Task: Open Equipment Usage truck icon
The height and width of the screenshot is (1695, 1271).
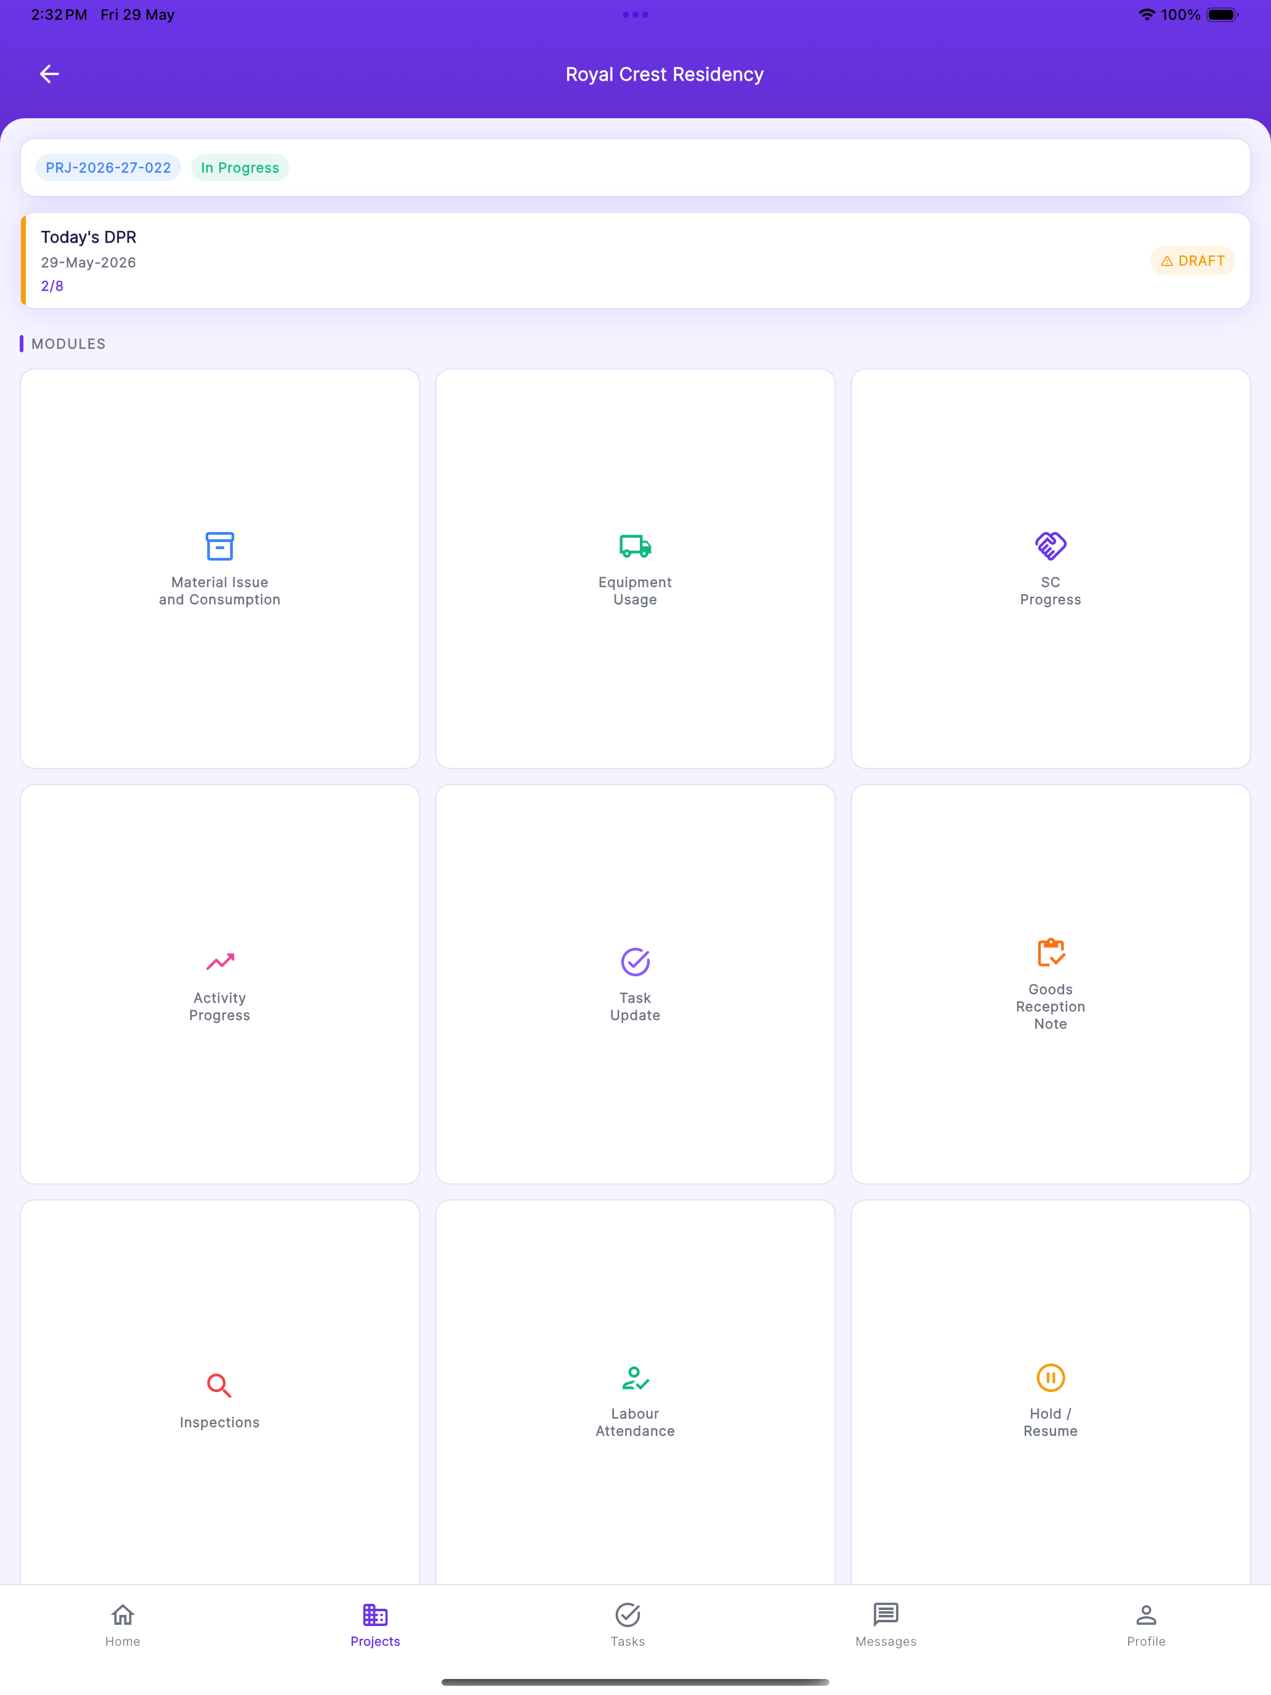Action: tap(635, 546)
